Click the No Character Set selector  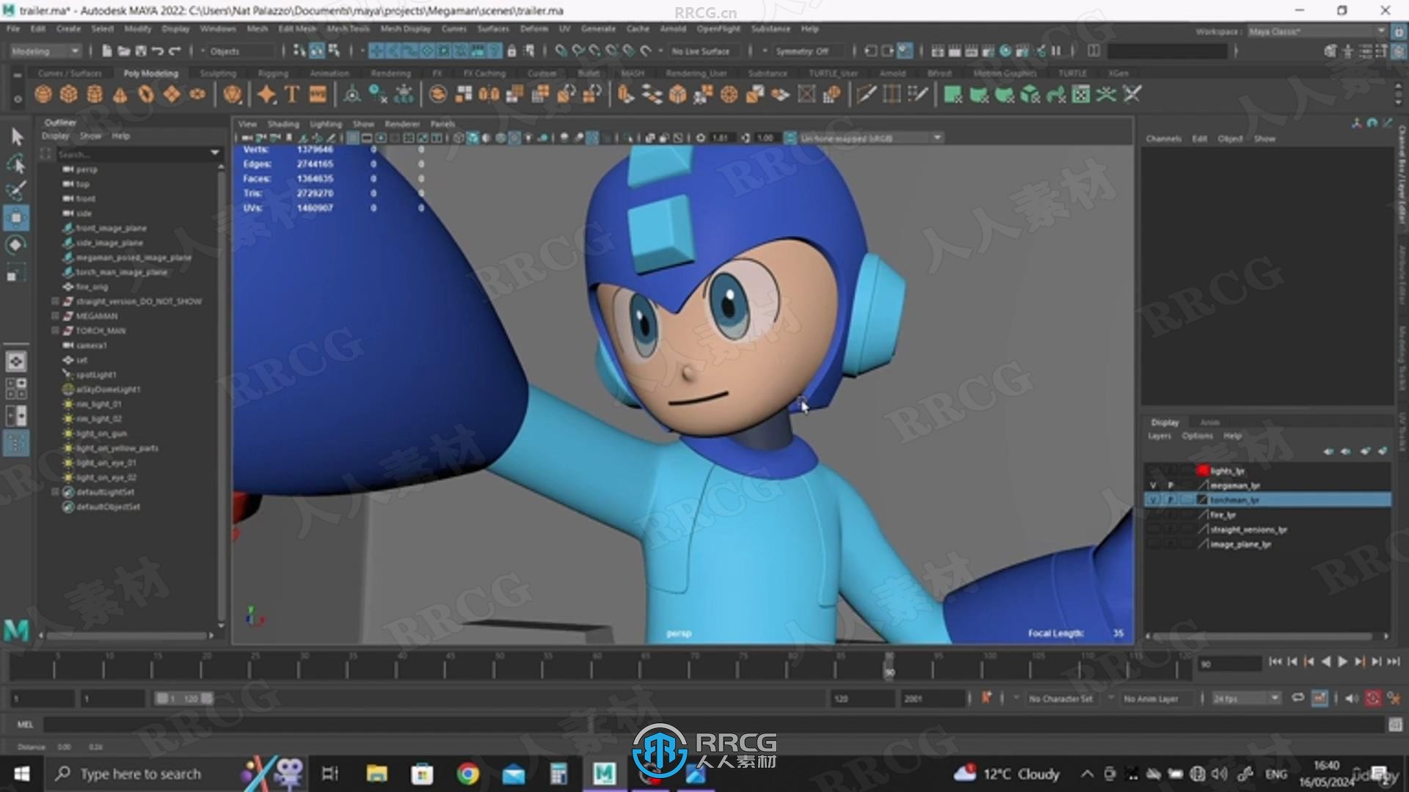click(x=1060, y=699)
